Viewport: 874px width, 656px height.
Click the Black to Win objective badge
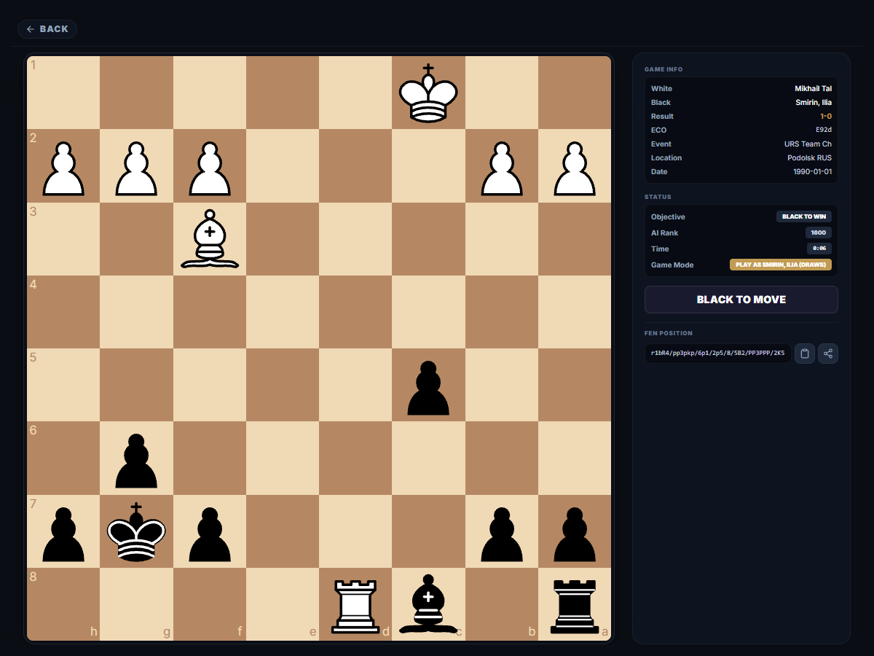click(x=804, y=216)
